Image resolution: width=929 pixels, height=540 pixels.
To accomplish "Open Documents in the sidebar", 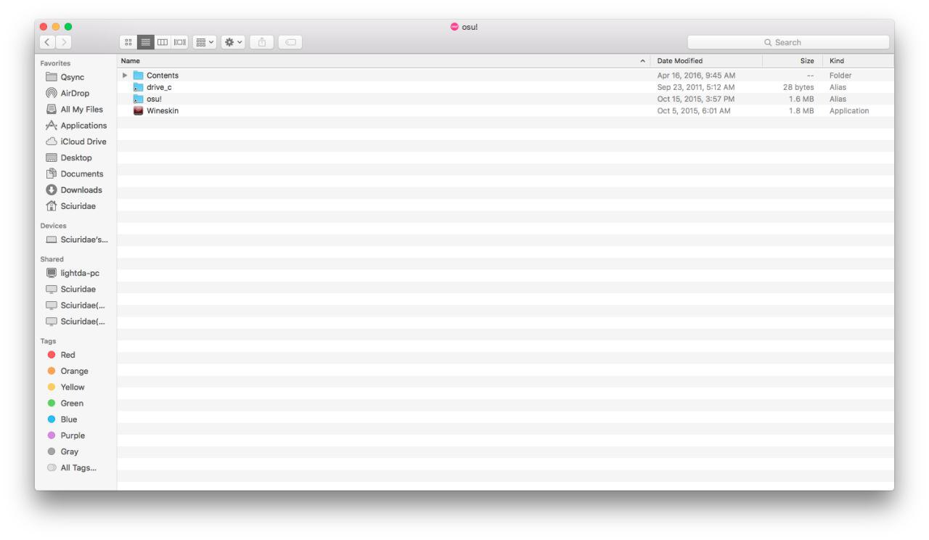I will (x=75, y=174).
